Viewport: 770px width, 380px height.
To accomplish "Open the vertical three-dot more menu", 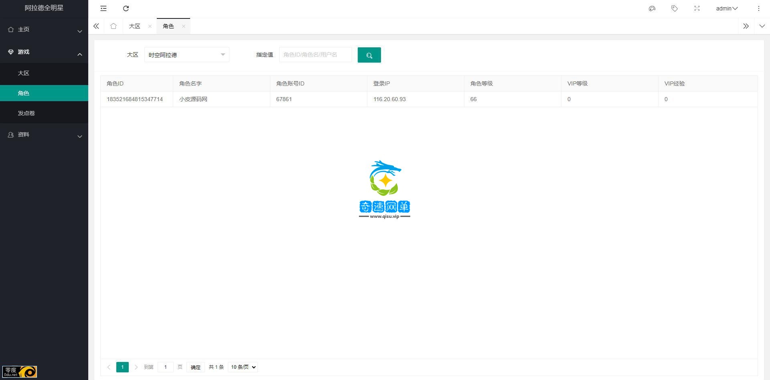I will coord(758,8).
